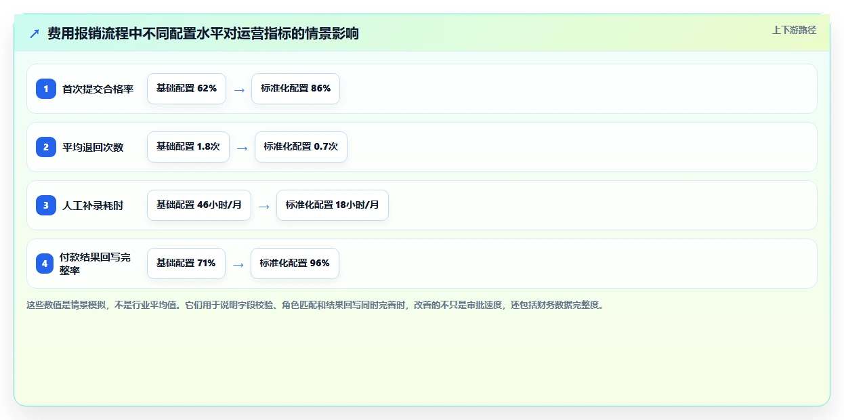
Task: Click the 标准化配置 86% chip
Action: click(x=295, y=89)
